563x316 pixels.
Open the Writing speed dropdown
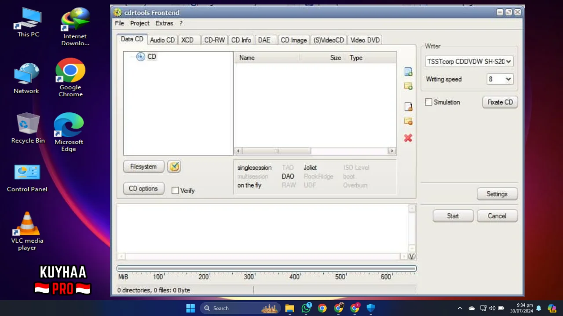click(x=500, y=79)
